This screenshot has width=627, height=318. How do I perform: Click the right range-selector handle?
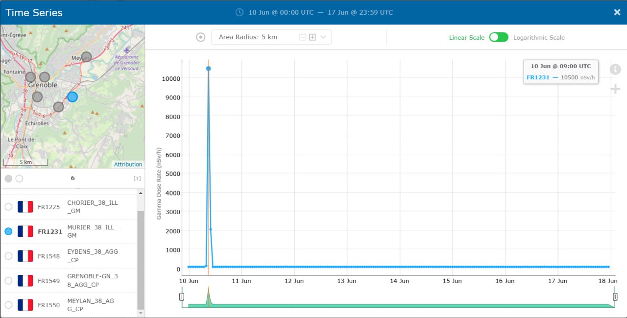[x=615, y=297]
